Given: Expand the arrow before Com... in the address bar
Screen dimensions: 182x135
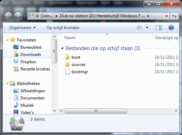Looking at the screenshot, I should [38, 16].
